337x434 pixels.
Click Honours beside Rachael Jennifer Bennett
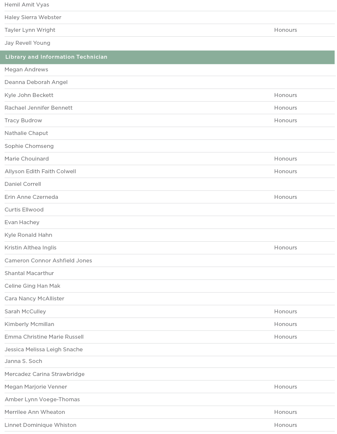(x=285, y=108)
